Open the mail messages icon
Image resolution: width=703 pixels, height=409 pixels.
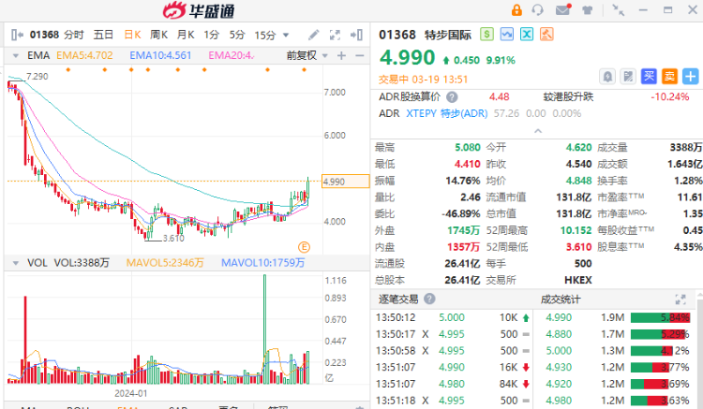(x=563, y=10)
